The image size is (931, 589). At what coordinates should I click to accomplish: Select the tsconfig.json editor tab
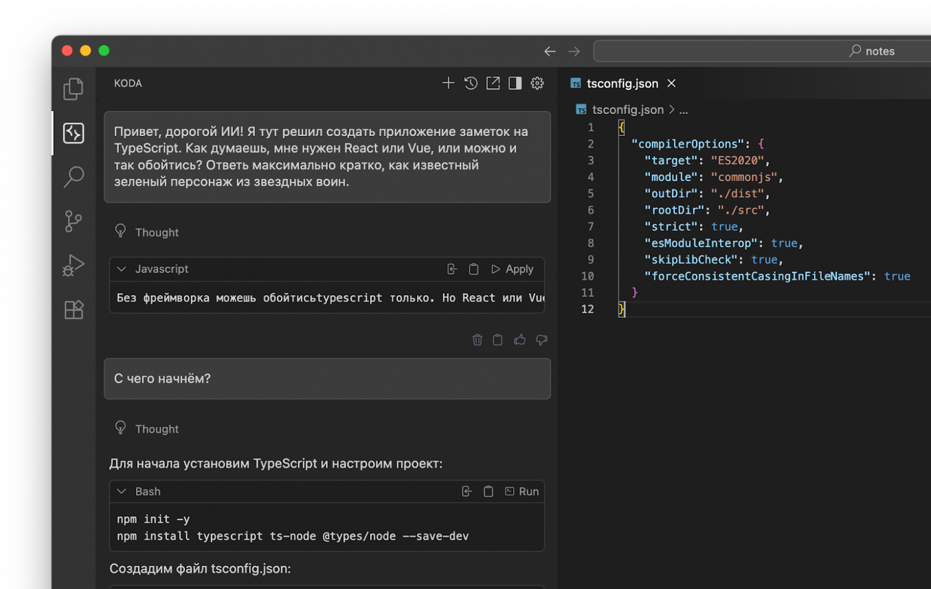(621, 83)
